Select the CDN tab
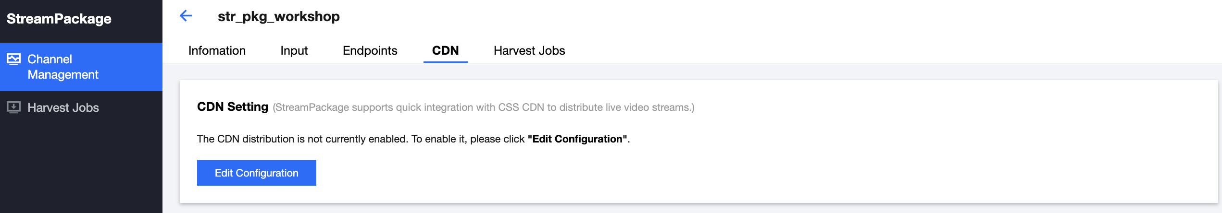This screenshot has height=213, width=1222. 445,50
